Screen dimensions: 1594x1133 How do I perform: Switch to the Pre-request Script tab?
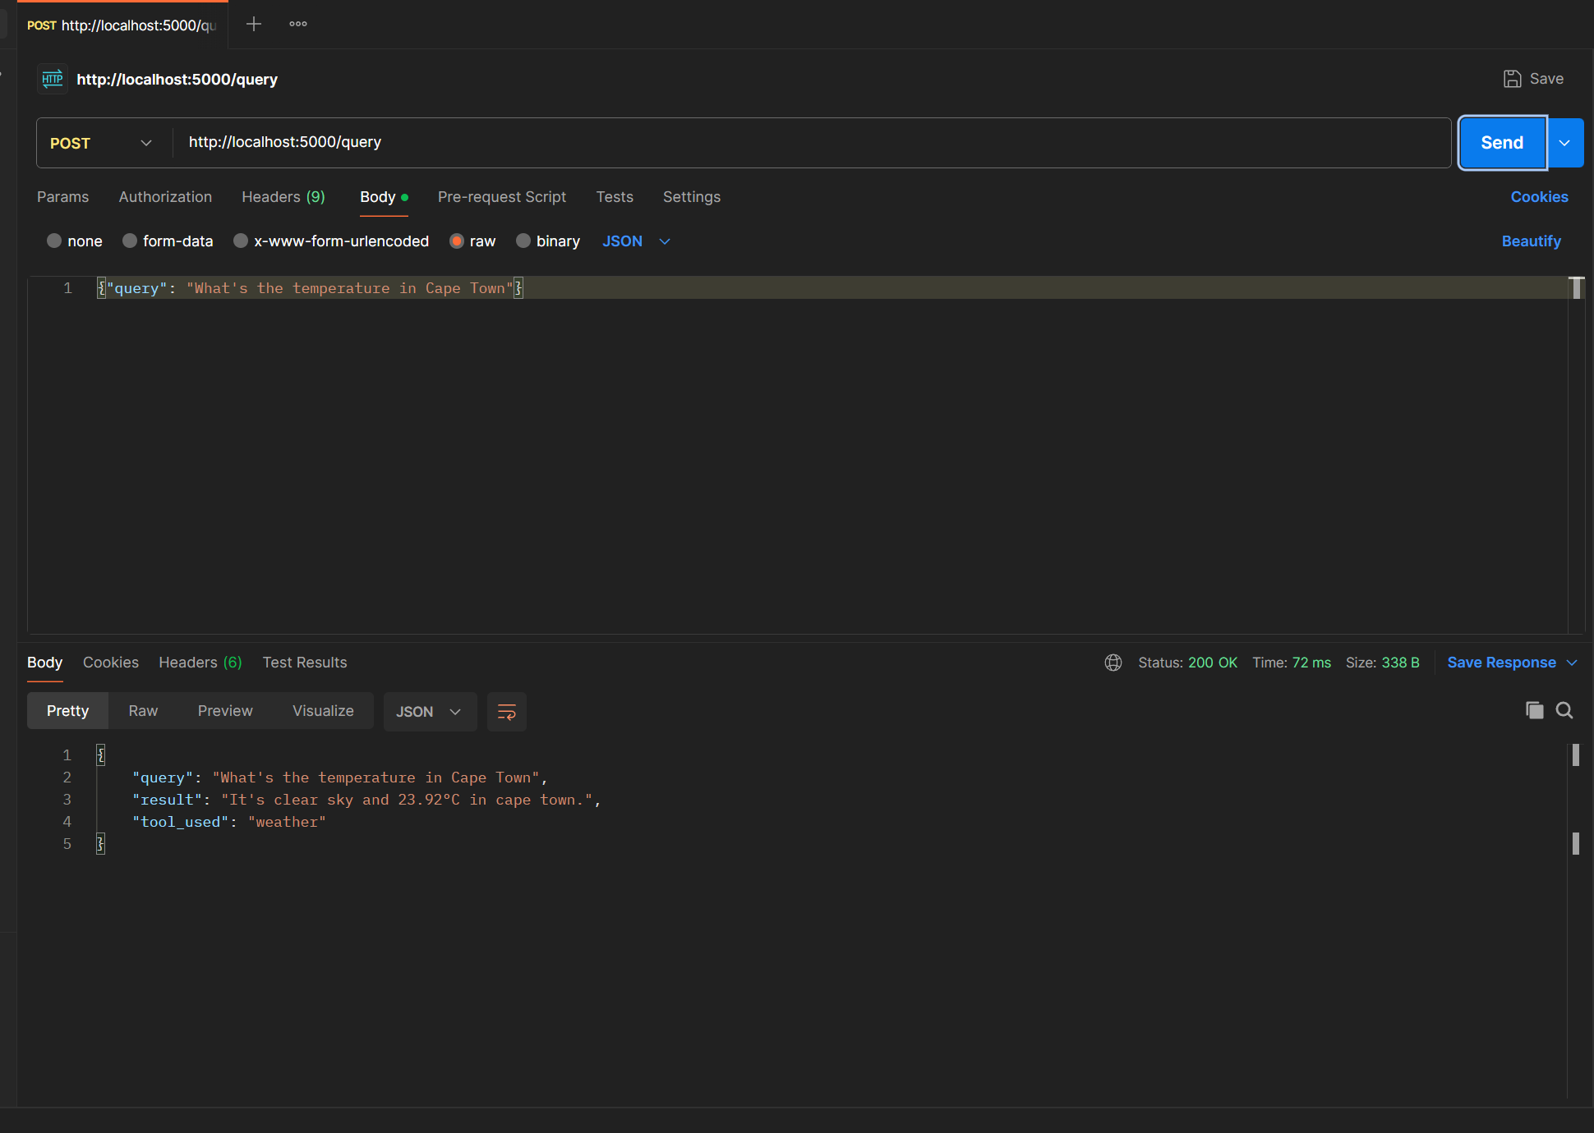pos(501,197)
